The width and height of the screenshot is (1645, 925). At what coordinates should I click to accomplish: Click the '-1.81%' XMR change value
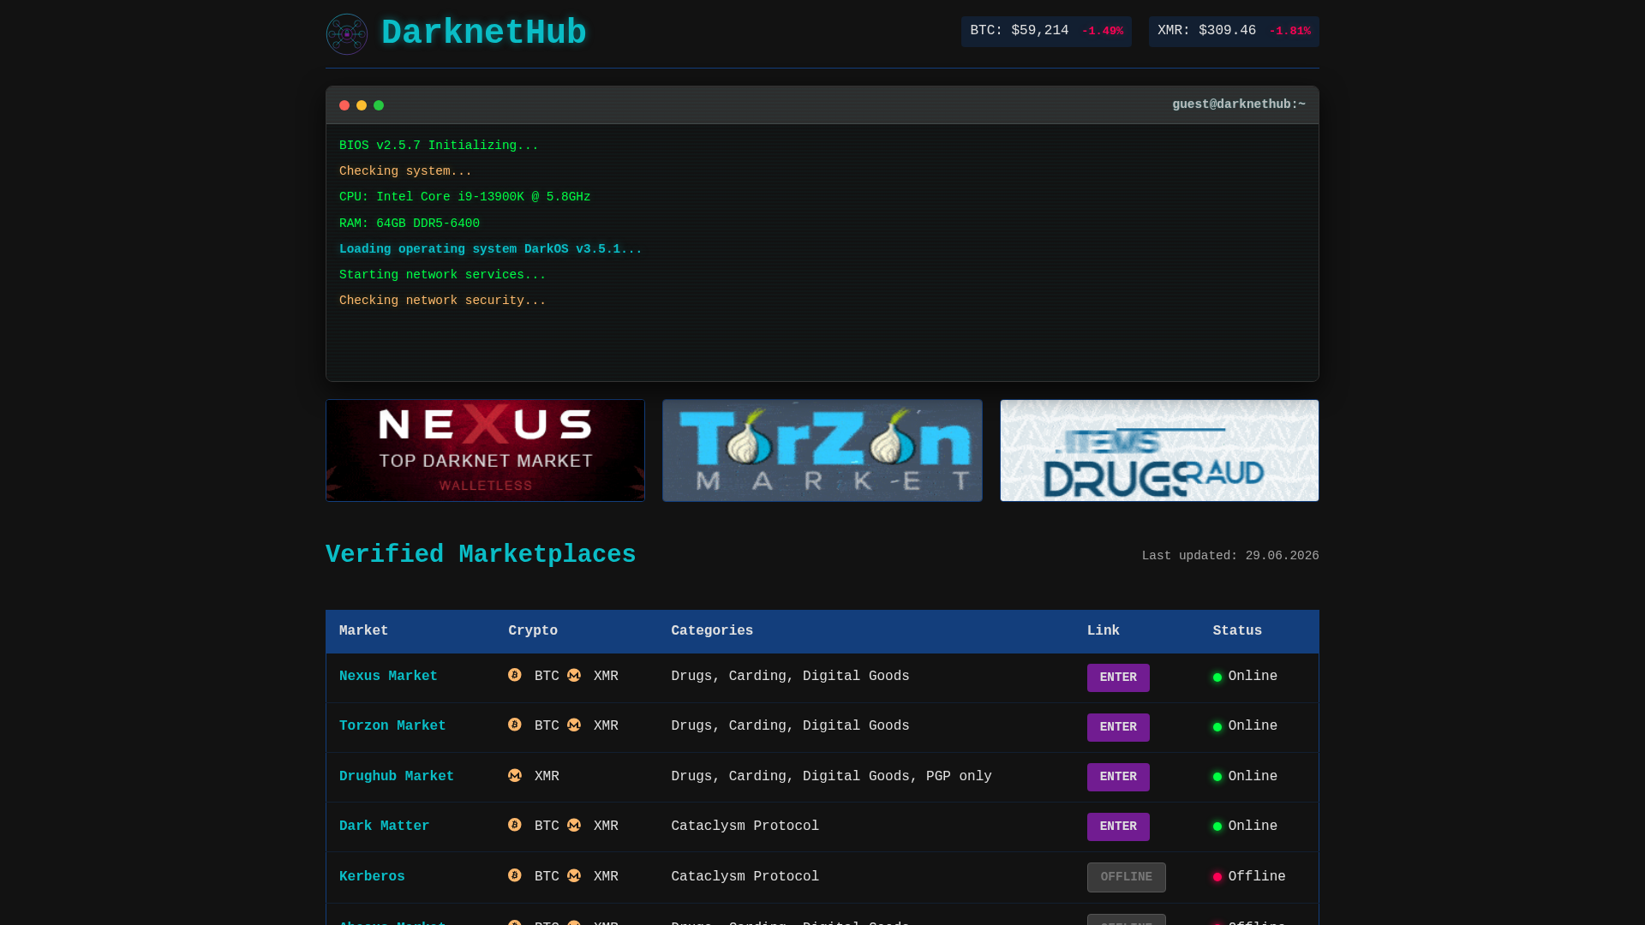1289,32
